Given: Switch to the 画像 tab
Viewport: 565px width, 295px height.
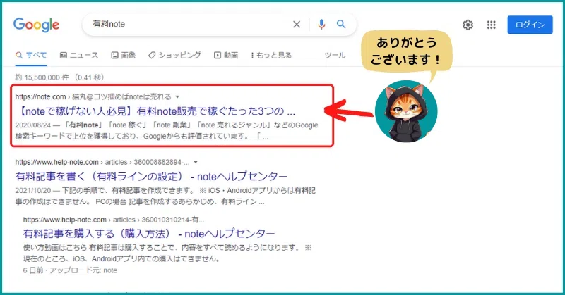Looking at the screenshot, I should (123, 55).
